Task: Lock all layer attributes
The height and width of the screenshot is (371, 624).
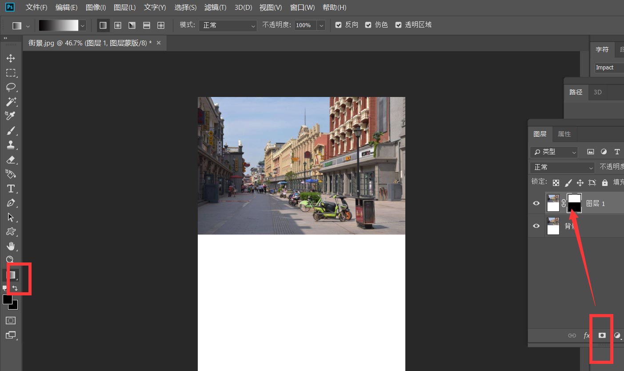Action: [x=604, y=182]
